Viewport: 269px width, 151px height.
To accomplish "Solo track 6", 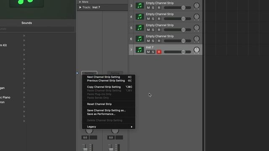I will [x=153, y=41].
